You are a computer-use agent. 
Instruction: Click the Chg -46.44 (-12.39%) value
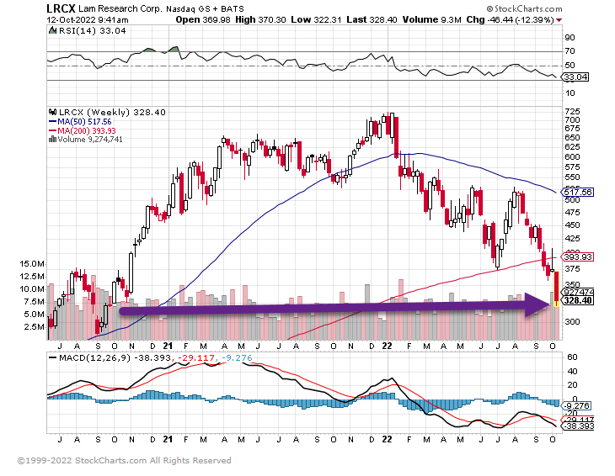[x=510, y=19]
